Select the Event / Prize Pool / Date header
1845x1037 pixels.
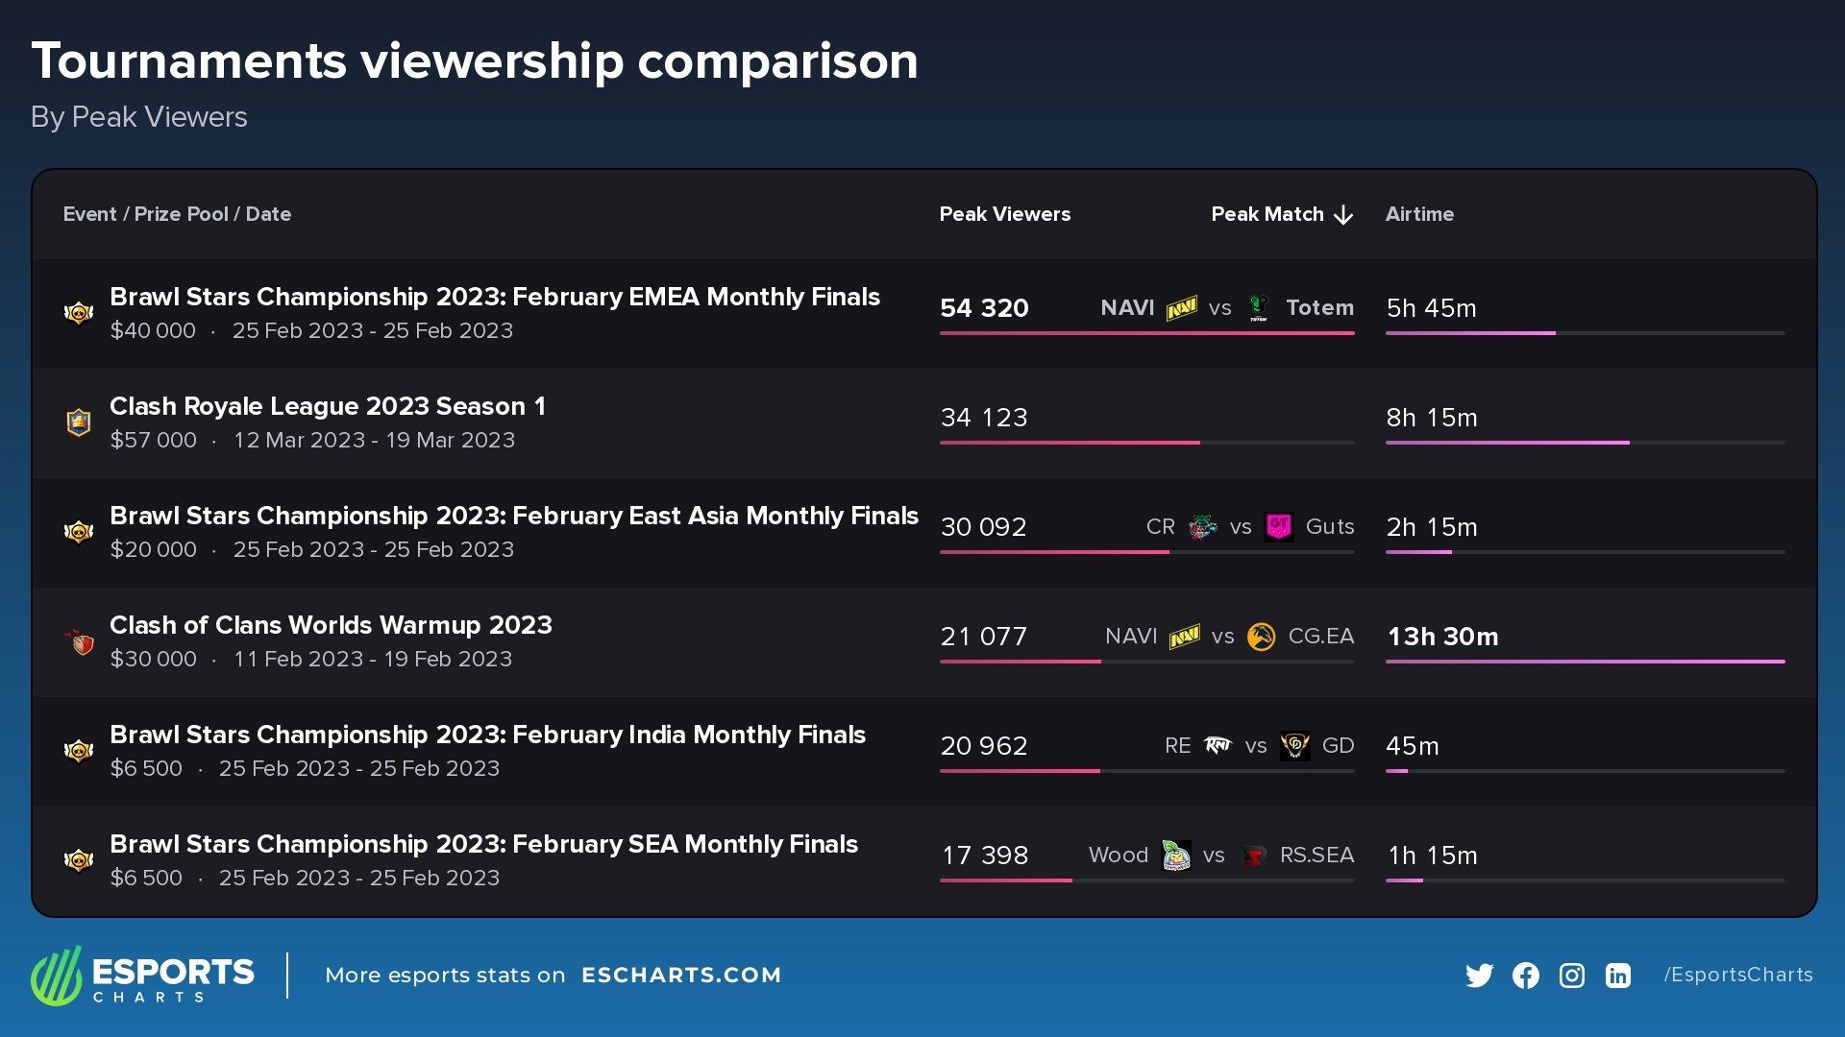177,214
